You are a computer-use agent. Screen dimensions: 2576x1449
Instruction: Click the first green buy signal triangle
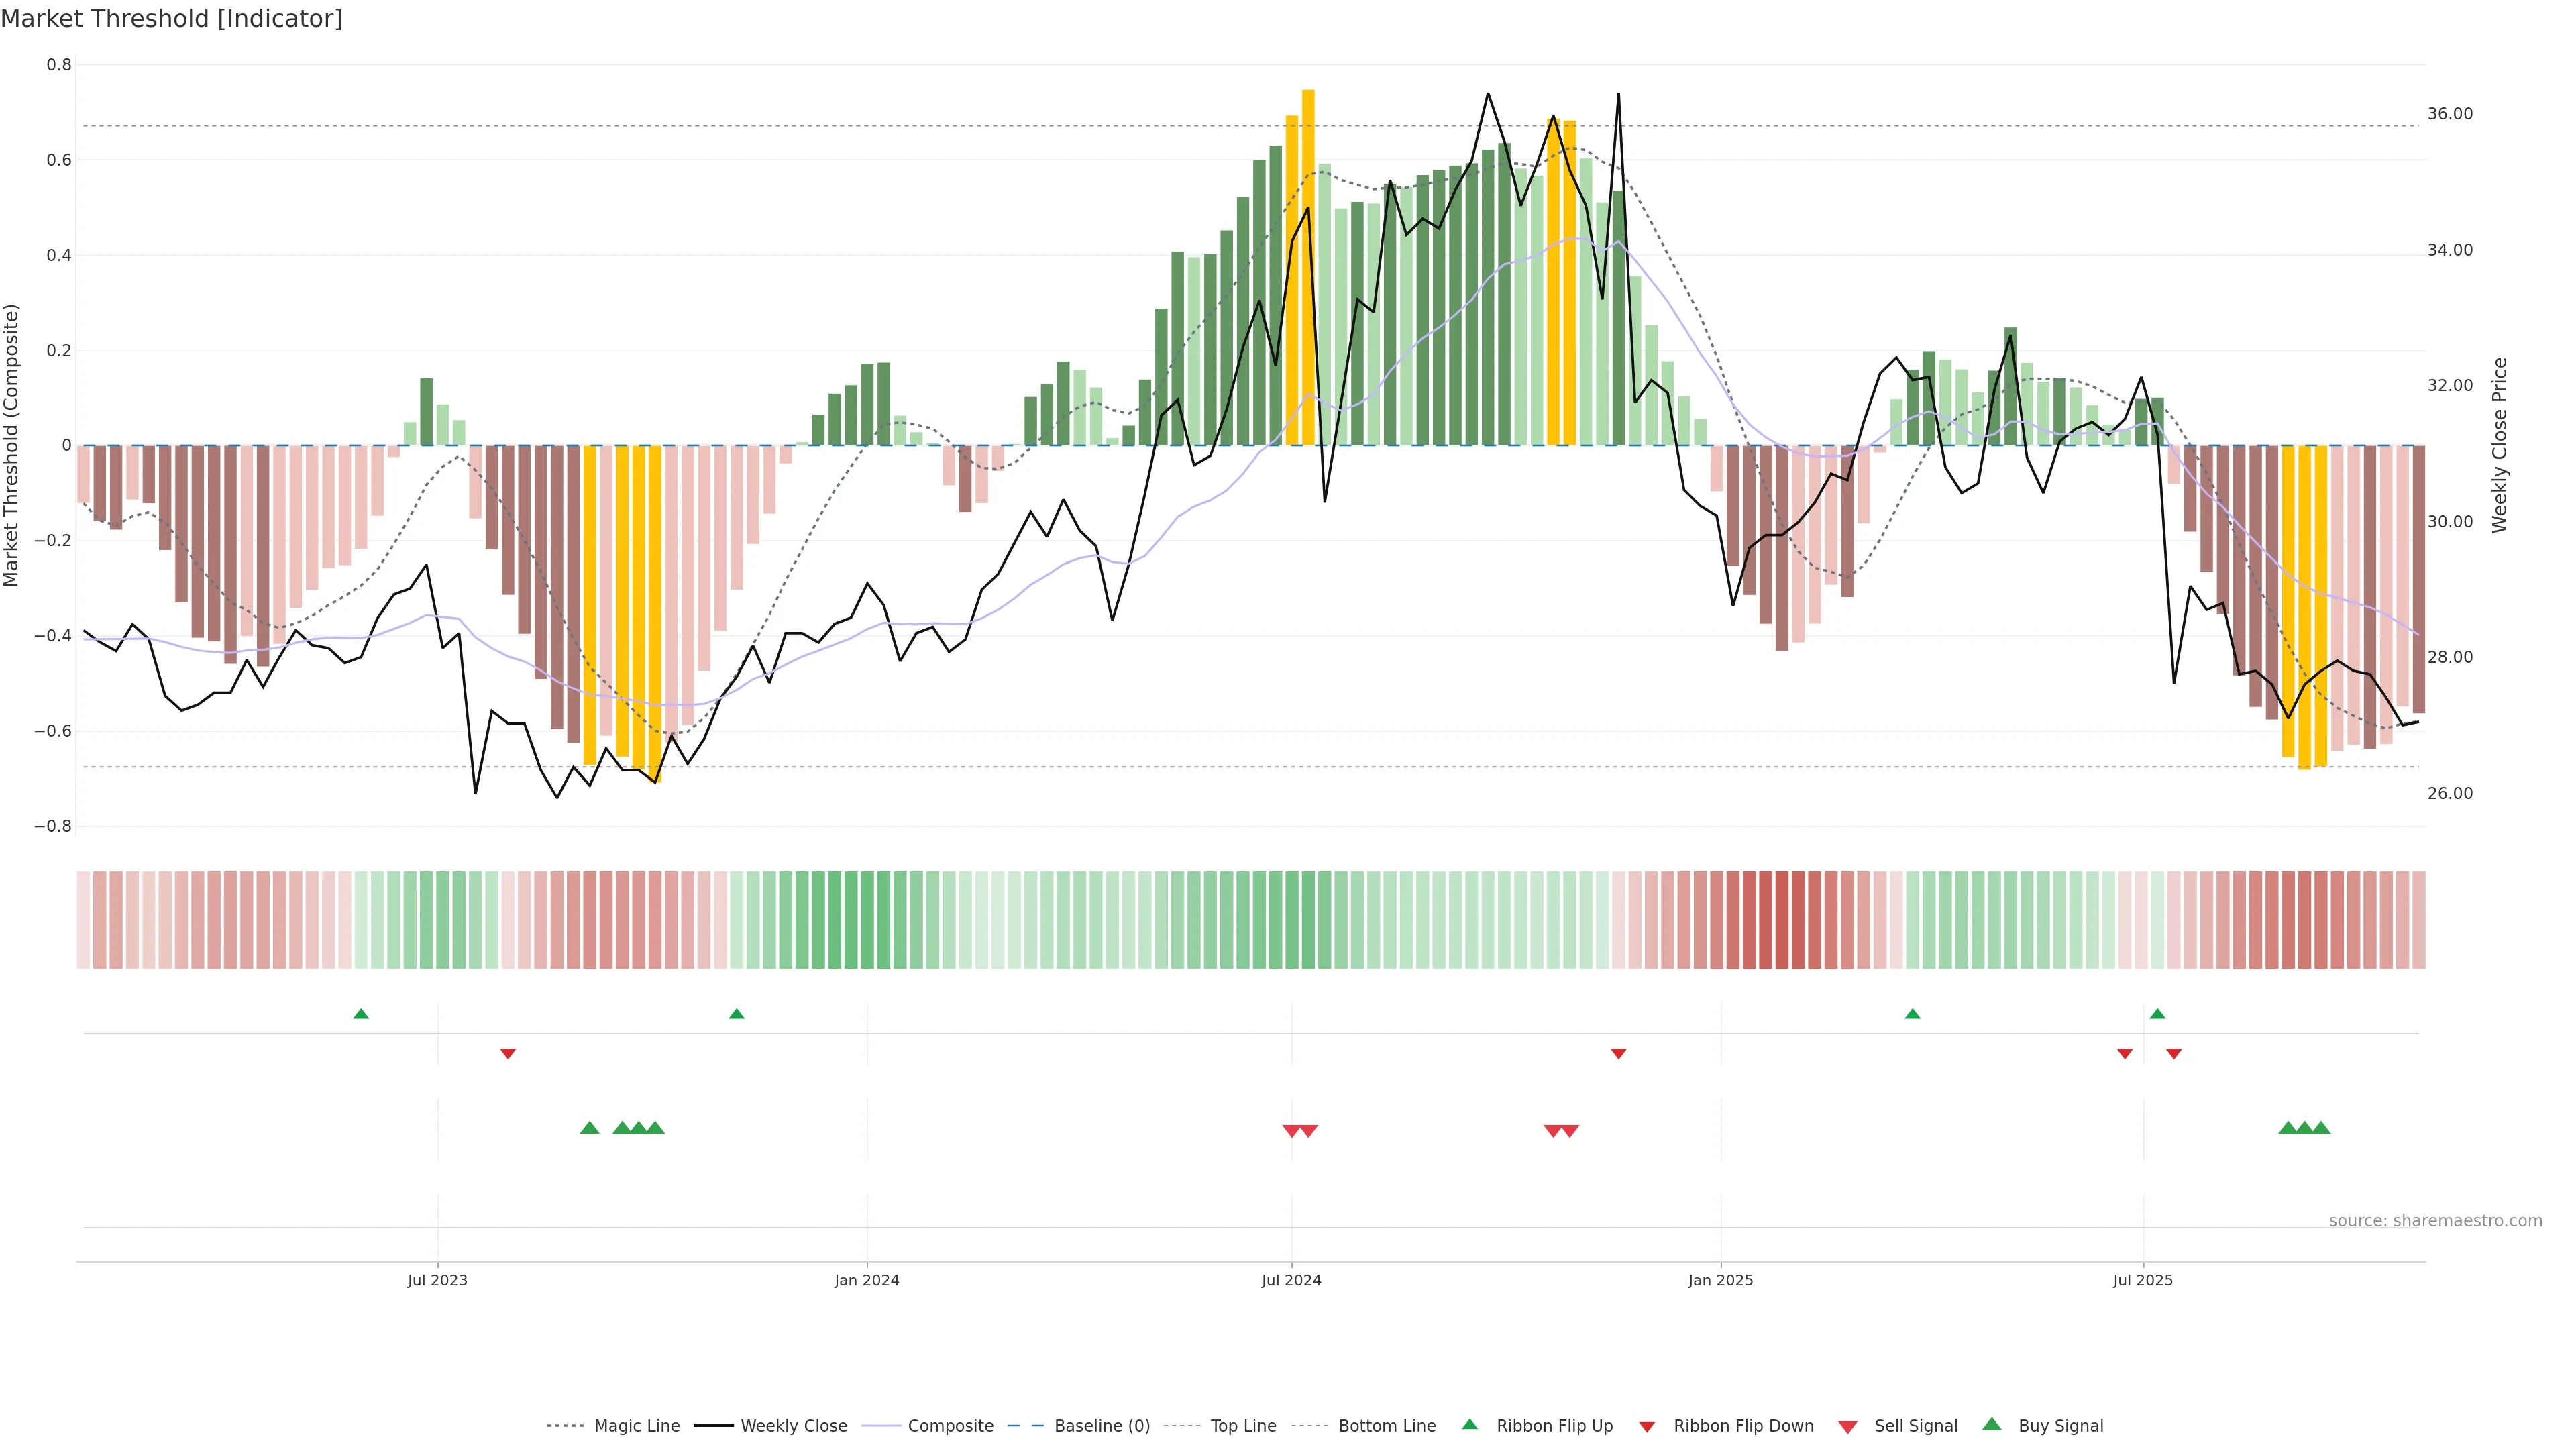[x=590, y=1128]
